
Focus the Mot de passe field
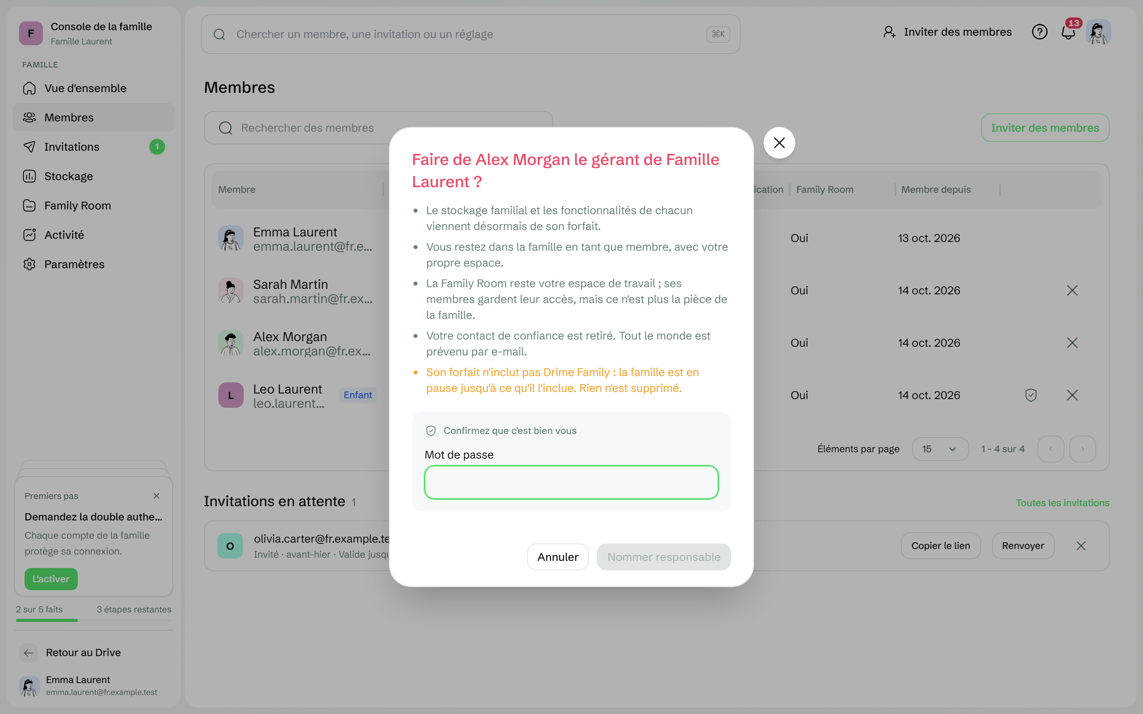[571, 482]
